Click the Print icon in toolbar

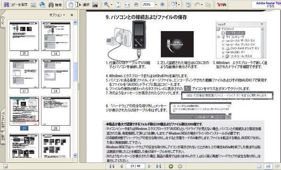(x=33, y=5)
